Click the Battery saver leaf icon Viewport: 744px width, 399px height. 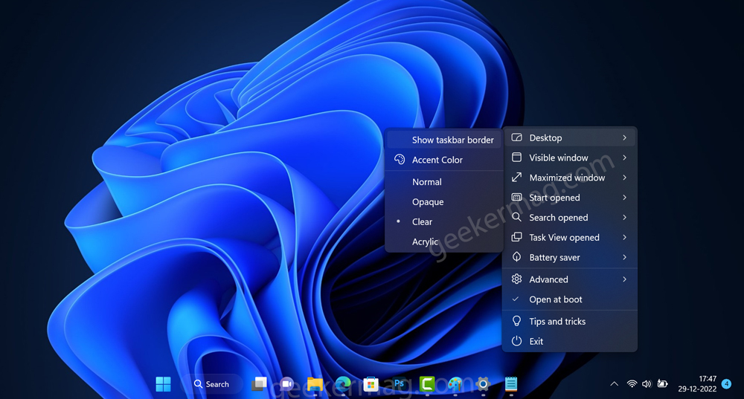517,257
